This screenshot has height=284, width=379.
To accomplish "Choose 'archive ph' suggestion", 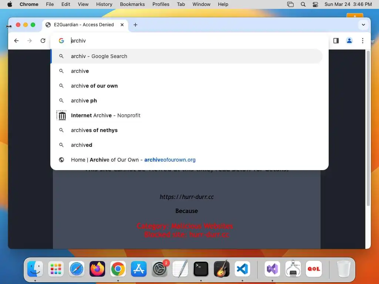I will [x=187, y=101].
